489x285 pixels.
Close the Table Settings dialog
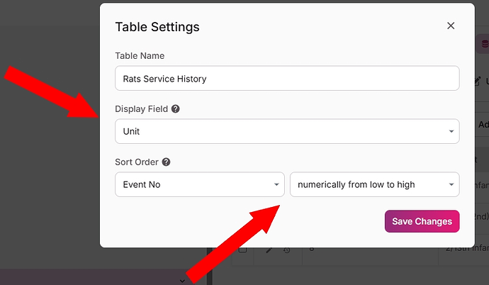[x=451, y=26]
